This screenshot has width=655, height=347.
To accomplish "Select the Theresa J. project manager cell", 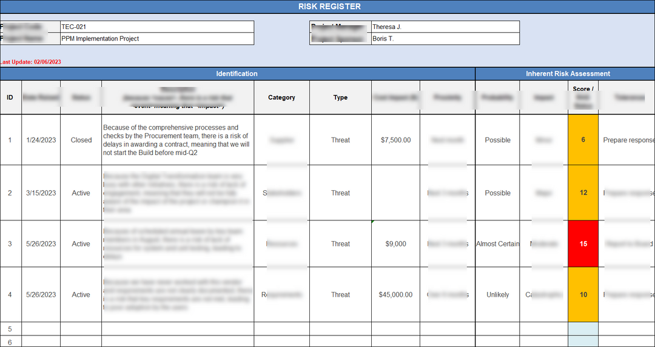I will [445, 27].
